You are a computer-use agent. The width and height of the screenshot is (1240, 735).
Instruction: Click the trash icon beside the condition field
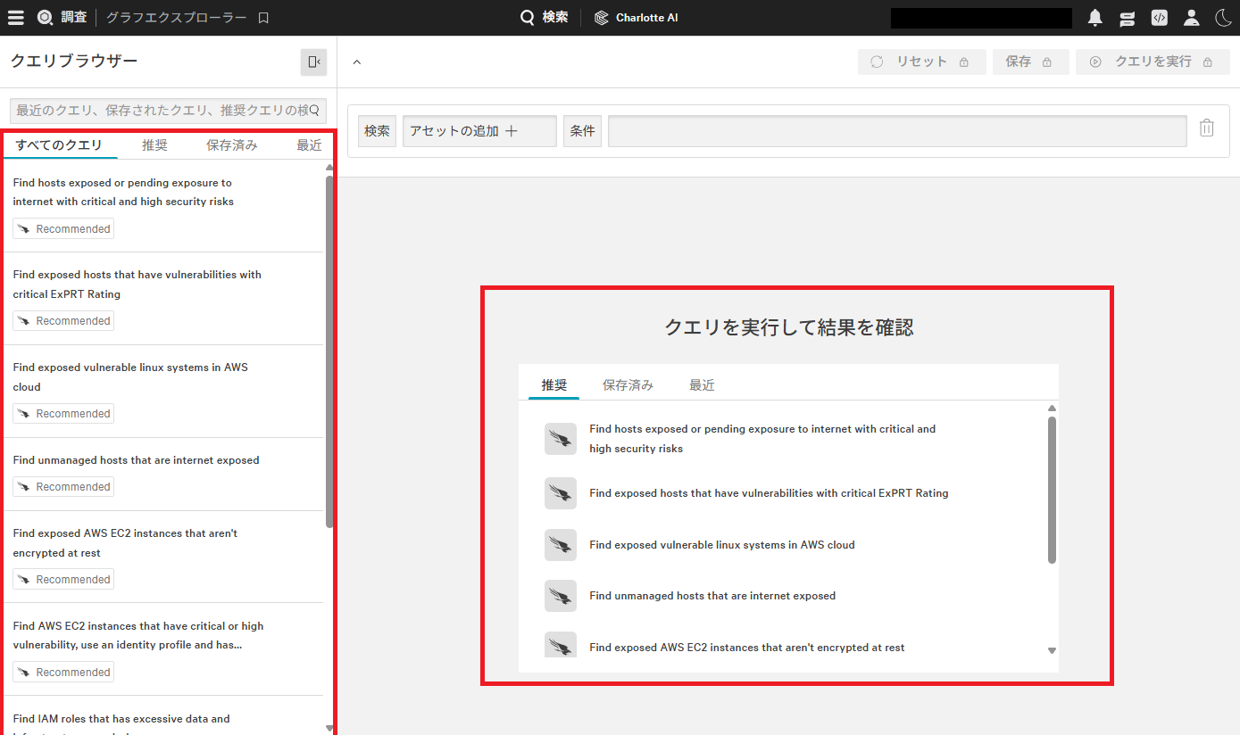[1207, 128]
